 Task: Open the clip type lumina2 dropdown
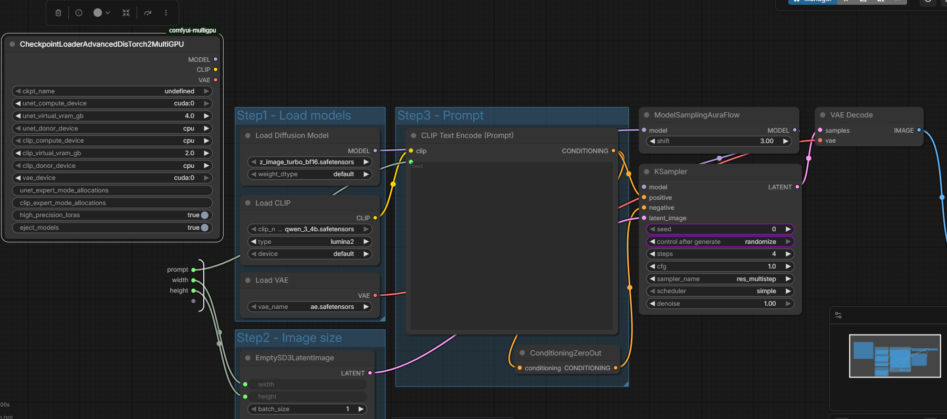(x=310, y=242)
